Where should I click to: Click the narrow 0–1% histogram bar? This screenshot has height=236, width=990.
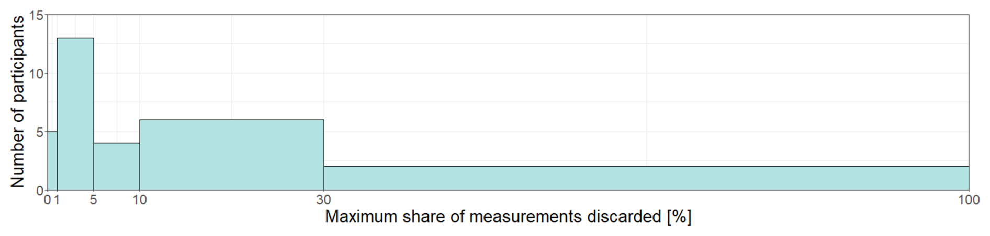point(52,161)
